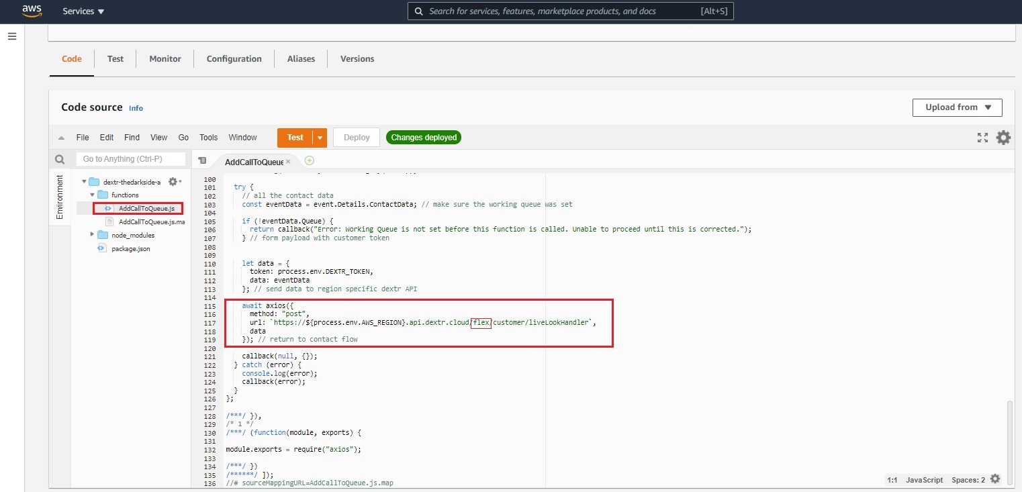The height and width of the screenshot is (492, 1022).
Task: Open the Find menu
Action: coord(132,138)
